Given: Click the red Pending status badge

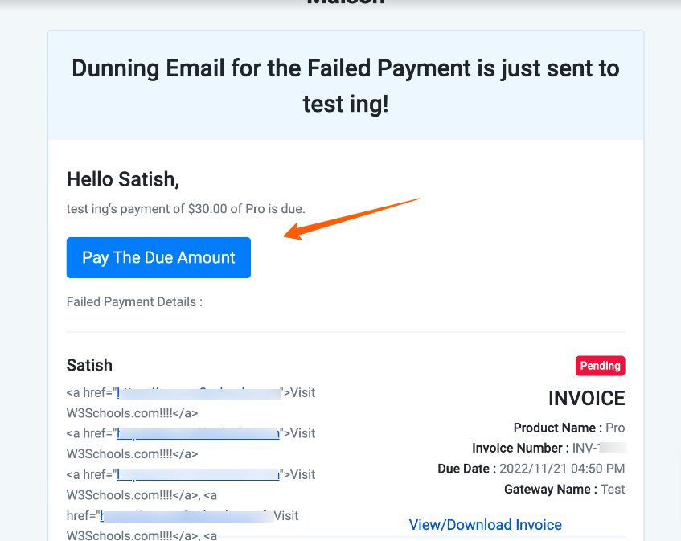Looking at the screenshot, I should pyautogui.click(x=601, y=366).
